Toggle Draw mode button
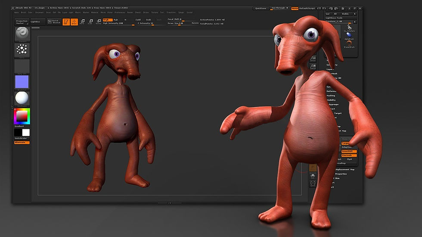 point(74,22)
